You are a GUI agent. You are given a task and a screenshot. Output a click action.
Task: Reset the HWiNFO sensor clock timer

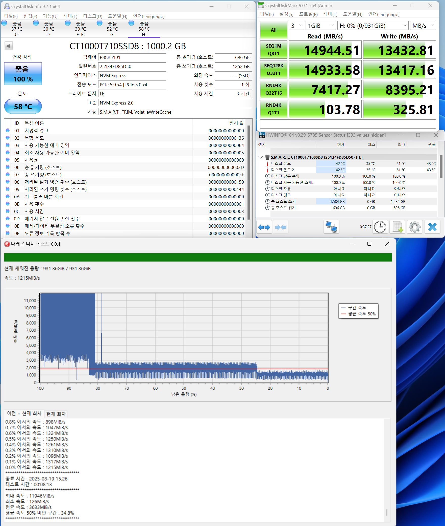click(x=380, y=227)
